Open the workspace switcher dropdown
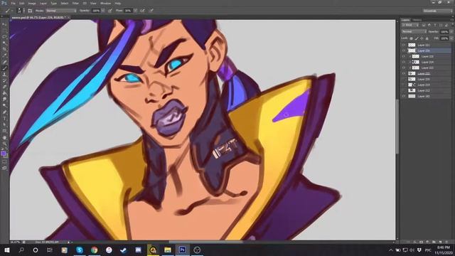Image resolution: width=455 pixels, height=256 pixels. 438,11
